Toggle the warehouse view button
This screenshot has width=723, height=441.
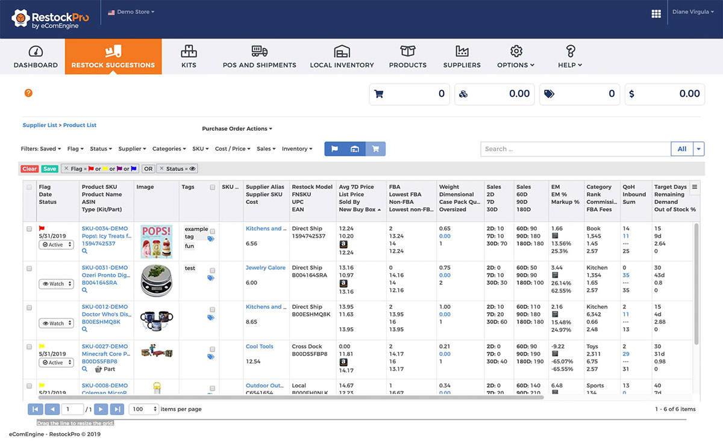click(355, 149)
